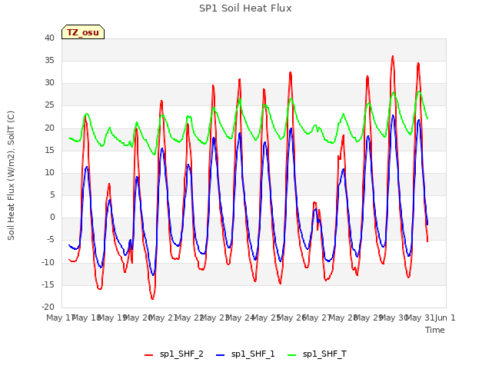Select the sp1_SHF_2 legend label
This screenshot has width=492, height=369.
tap(181, 354)
